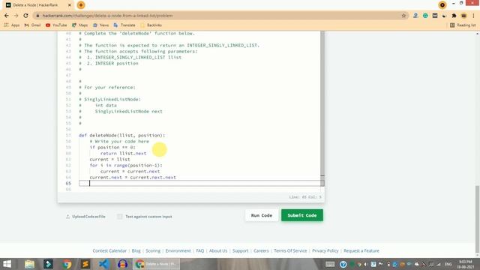480x270 pixels.
Task: Click the browser forward arrow
Action: [x=16, y=16]
